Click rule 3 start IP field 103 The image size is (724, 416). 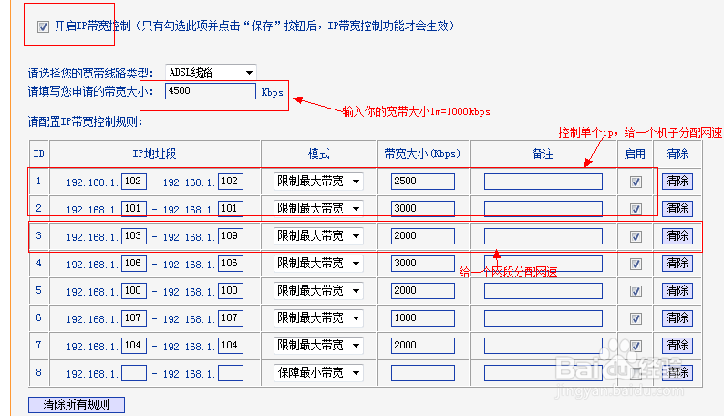pos(134,236)
